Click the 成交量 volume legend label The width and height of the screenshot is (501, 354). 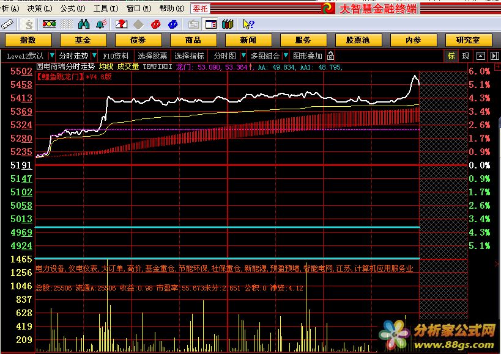click(128, 67)
